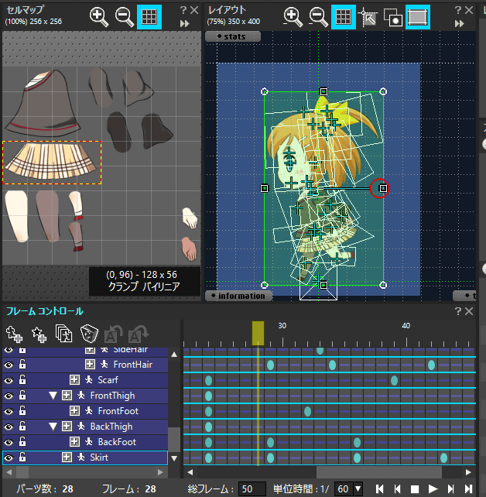
Task: Select the snap-to-grid cursor tool in layout
Action: click(x=368, y=17)
